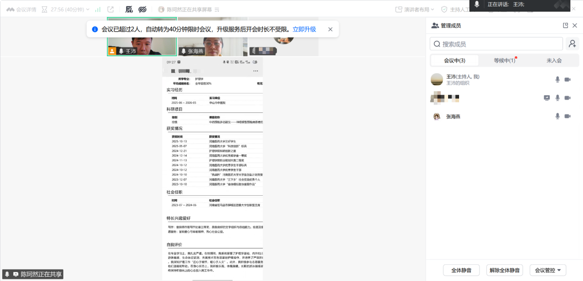
Task: Switch to the 等候中(1) tab
Action: pyautogui.click(x=504, y=60)
